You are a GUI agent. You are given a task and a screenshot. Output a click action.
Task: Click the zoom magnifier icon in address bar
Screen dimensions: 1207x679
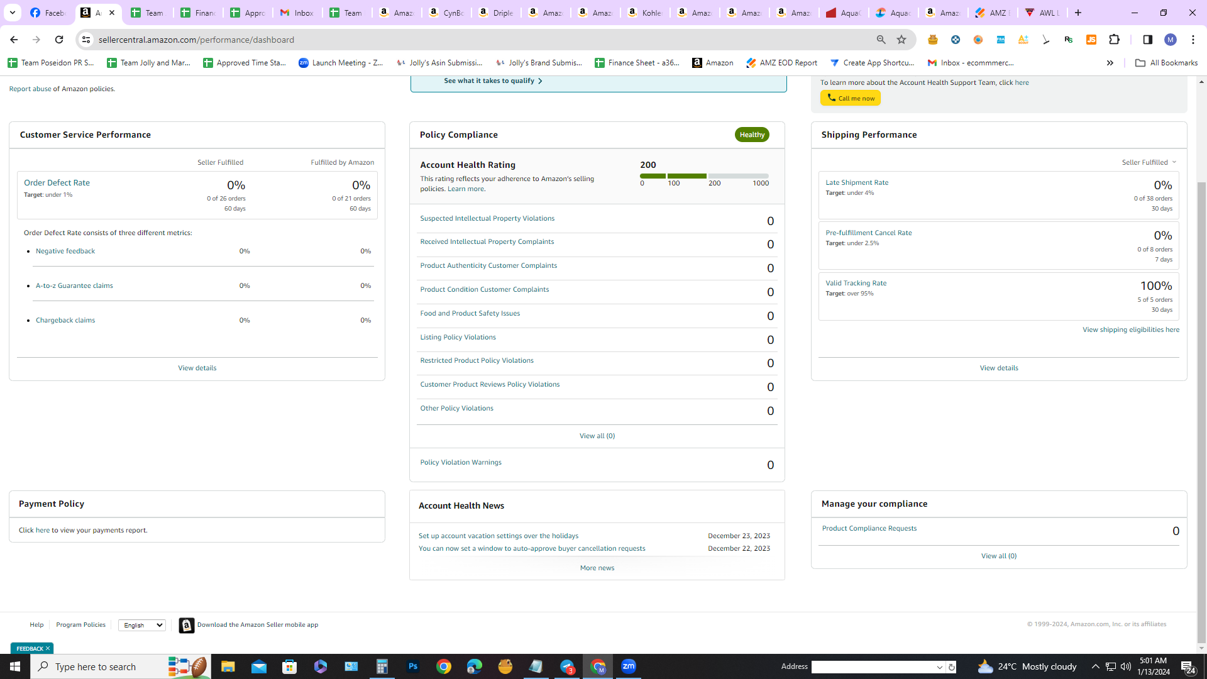pos(881,40)
